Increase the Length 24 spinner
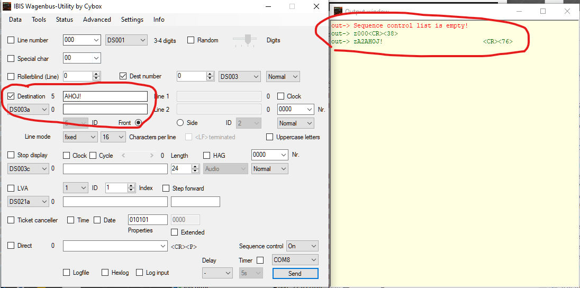This screenshot has width=580, height=288. (x=196, y=167)
